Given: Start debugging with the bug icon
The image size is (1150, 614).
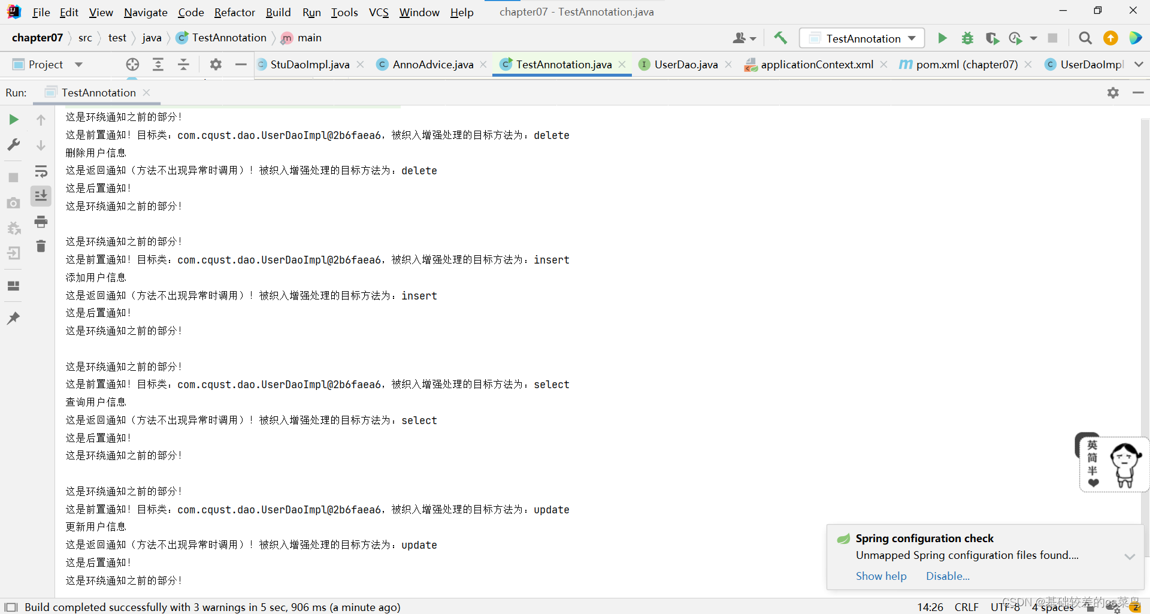Looking at the screenshot, I should [967, 38].
